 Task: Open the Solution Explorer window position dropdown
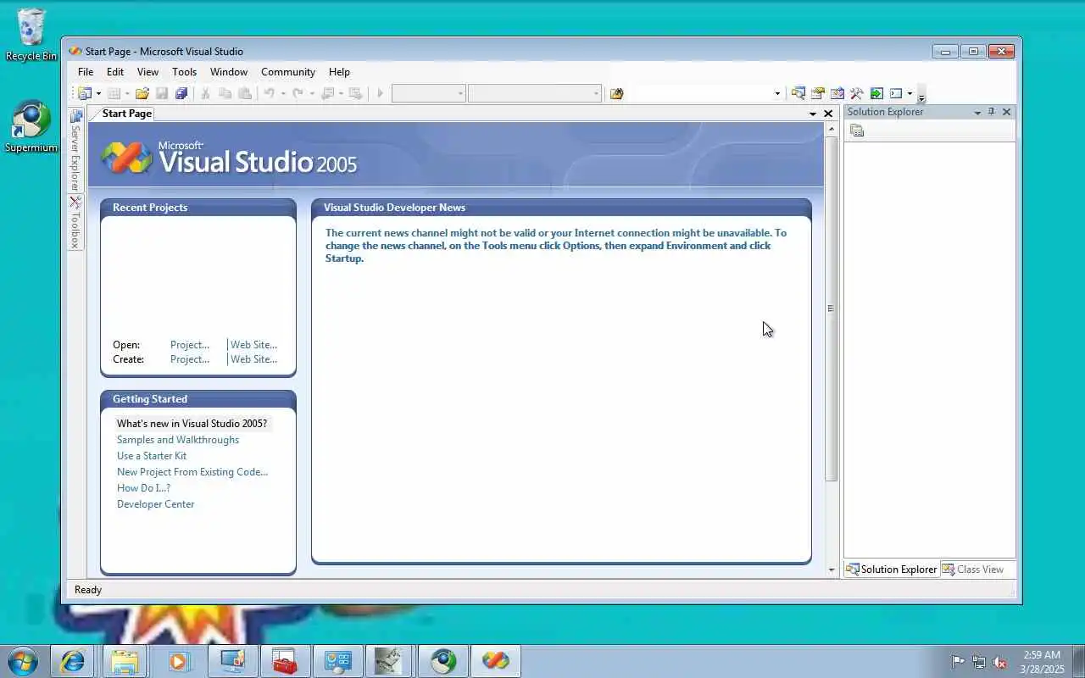[977, 112]
